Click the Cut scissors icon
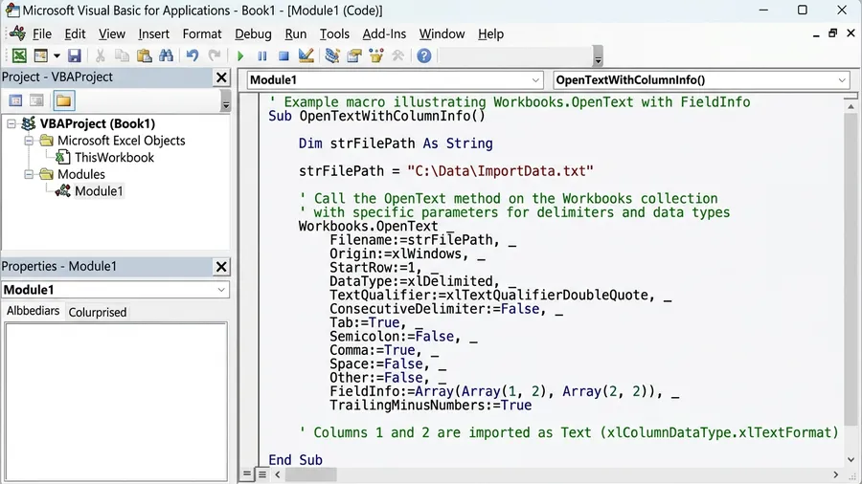862x484 pixels. point(100,55)
